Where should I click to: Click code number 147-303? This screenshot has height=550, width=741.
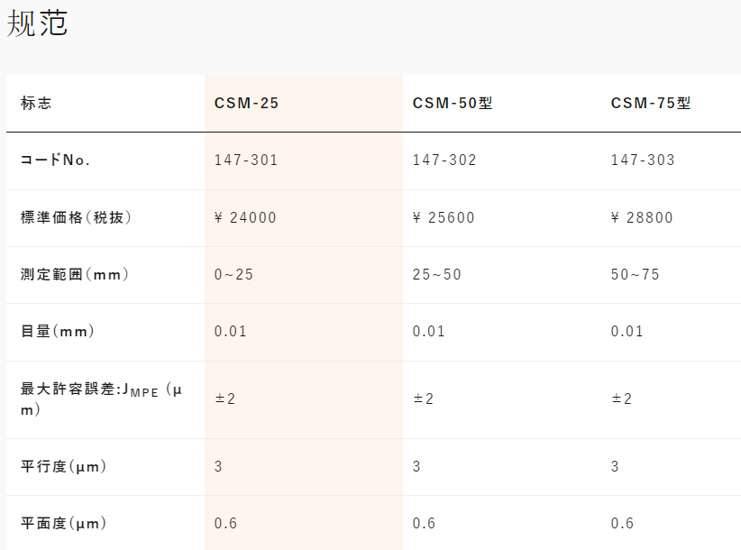643,160
